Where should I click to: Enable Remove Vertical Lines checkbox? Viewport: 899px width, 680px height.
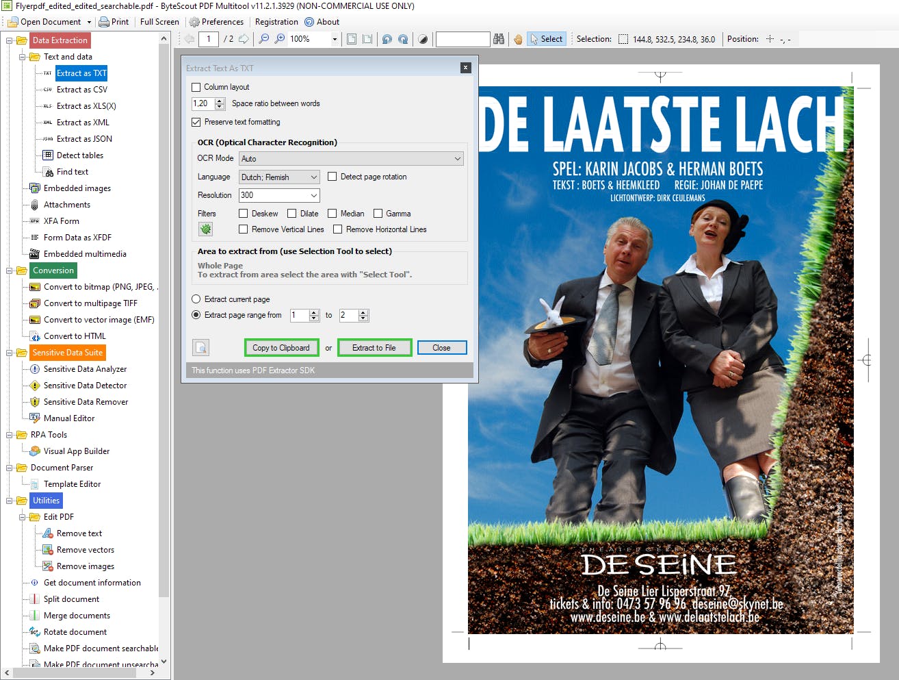point(243,229)
